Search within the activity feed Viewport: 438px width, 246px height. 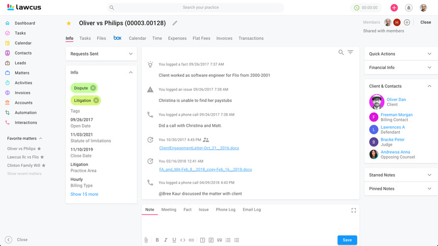pyautogui.click(x=341, y=52)
